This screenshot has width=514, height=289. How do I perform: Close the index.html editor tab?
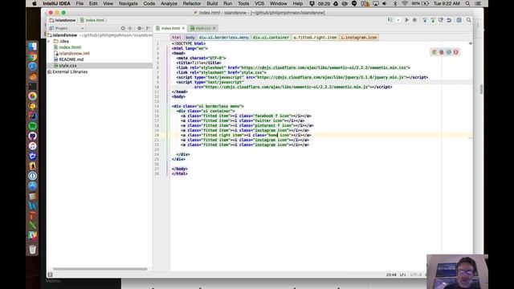tap(183, 28)
